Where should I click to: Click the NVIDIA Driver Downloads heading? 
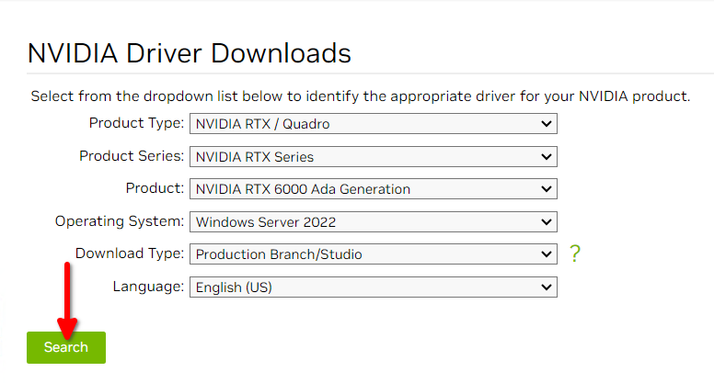[190, 53]
